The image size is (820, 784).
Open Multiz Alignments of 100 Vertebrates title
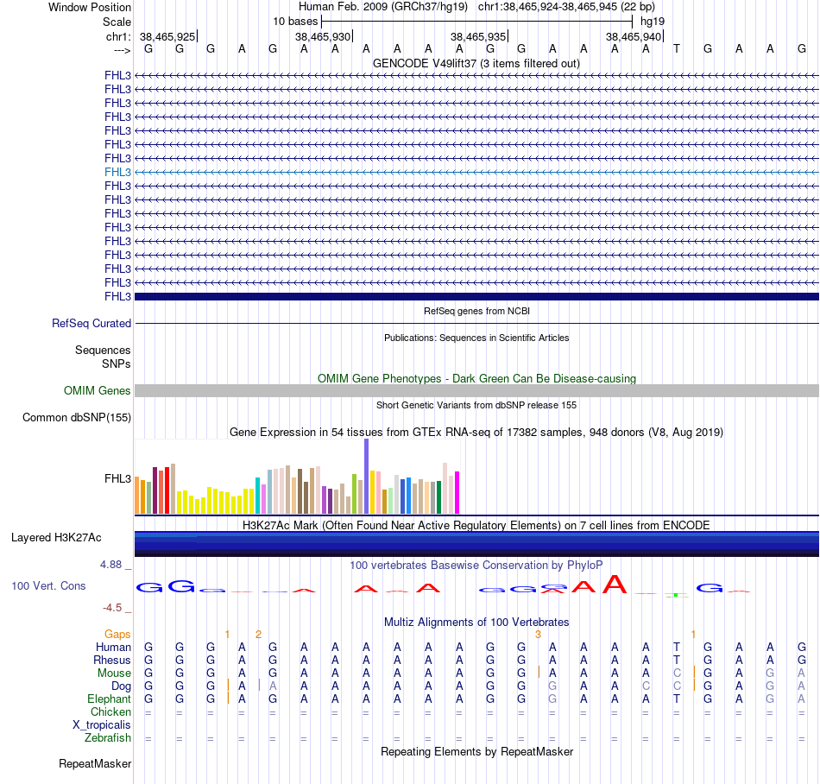click(476, 623)
